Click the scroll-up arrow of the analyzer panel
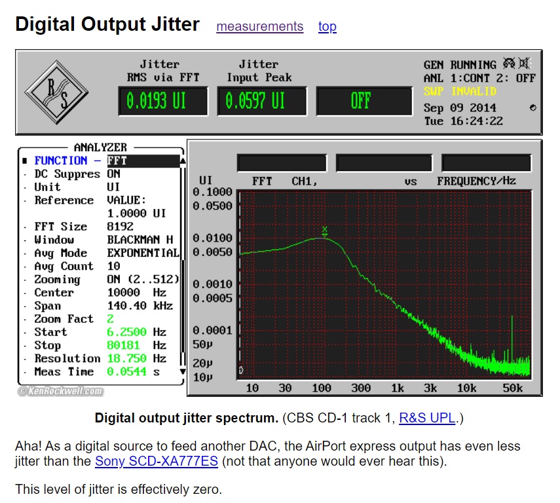Screen dimensions: 560x503 point(183,160)
